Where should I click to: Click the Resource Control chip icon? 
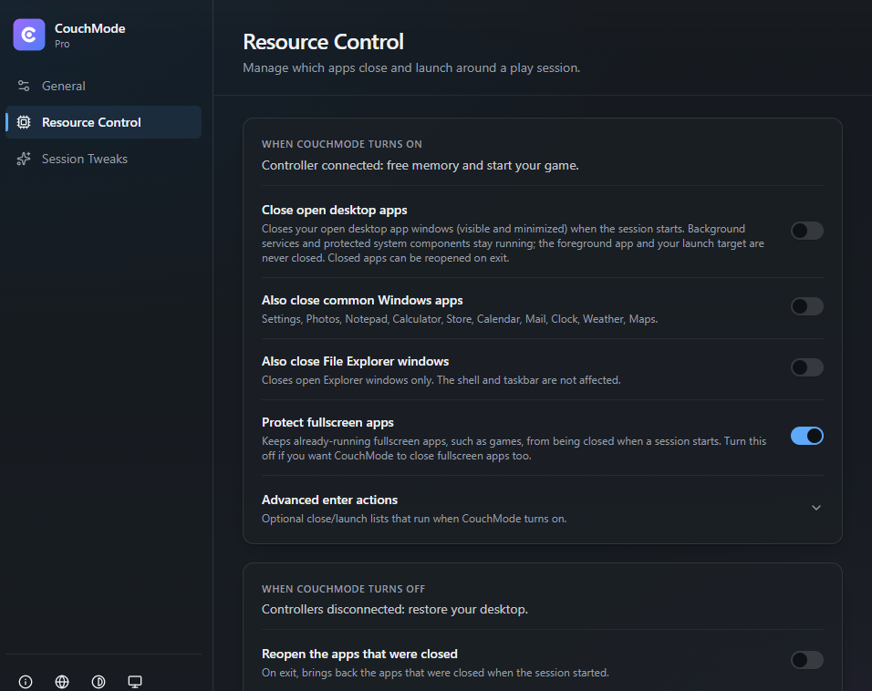tap(24, 122)
